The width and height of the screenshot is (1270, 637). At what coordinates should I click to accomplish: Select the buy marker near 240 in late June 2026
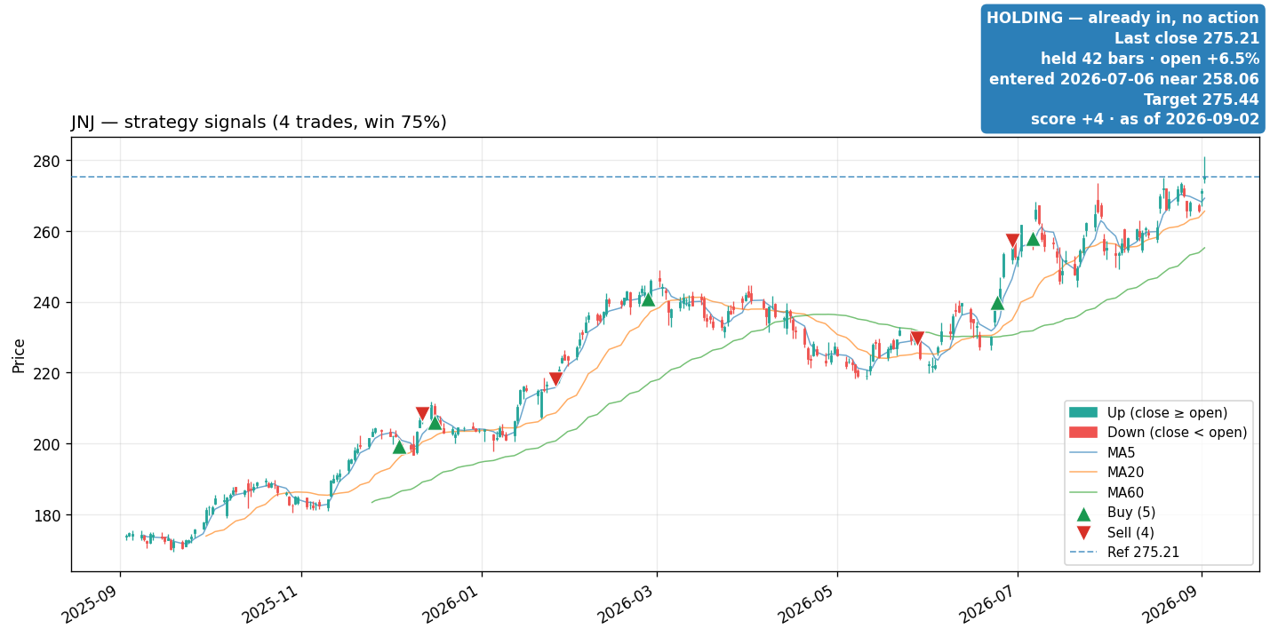tap(997, 303)
